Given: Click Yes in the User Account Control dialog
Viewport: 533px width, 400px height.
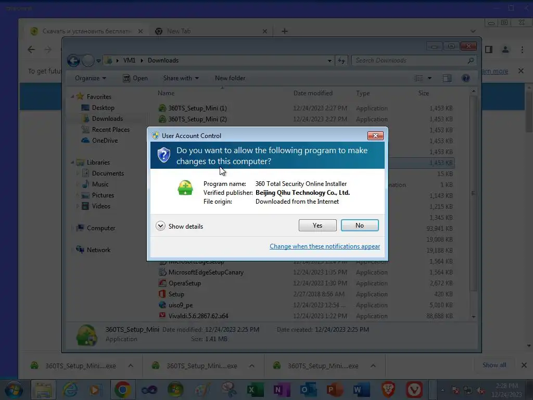Looking at the screenshot, I should pos(318,225).
